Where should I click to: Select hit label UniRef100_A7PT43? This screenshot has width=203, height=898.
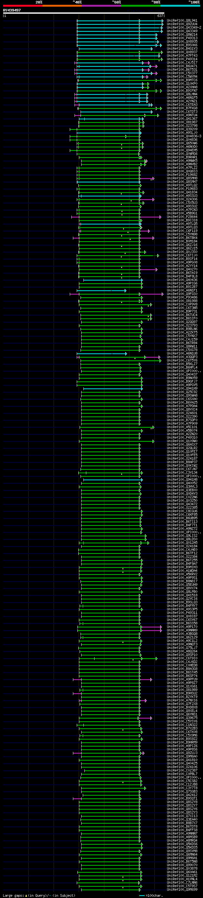182,55
